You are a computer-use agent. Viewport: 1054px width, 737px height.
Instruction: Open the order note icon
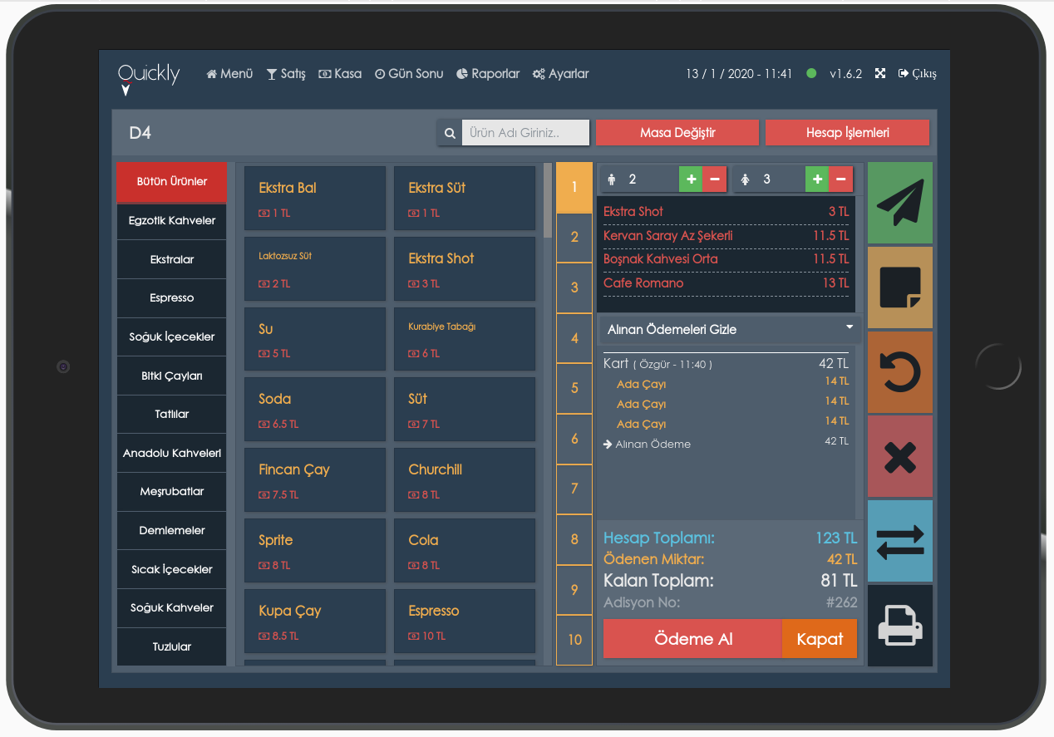(900, 287)
